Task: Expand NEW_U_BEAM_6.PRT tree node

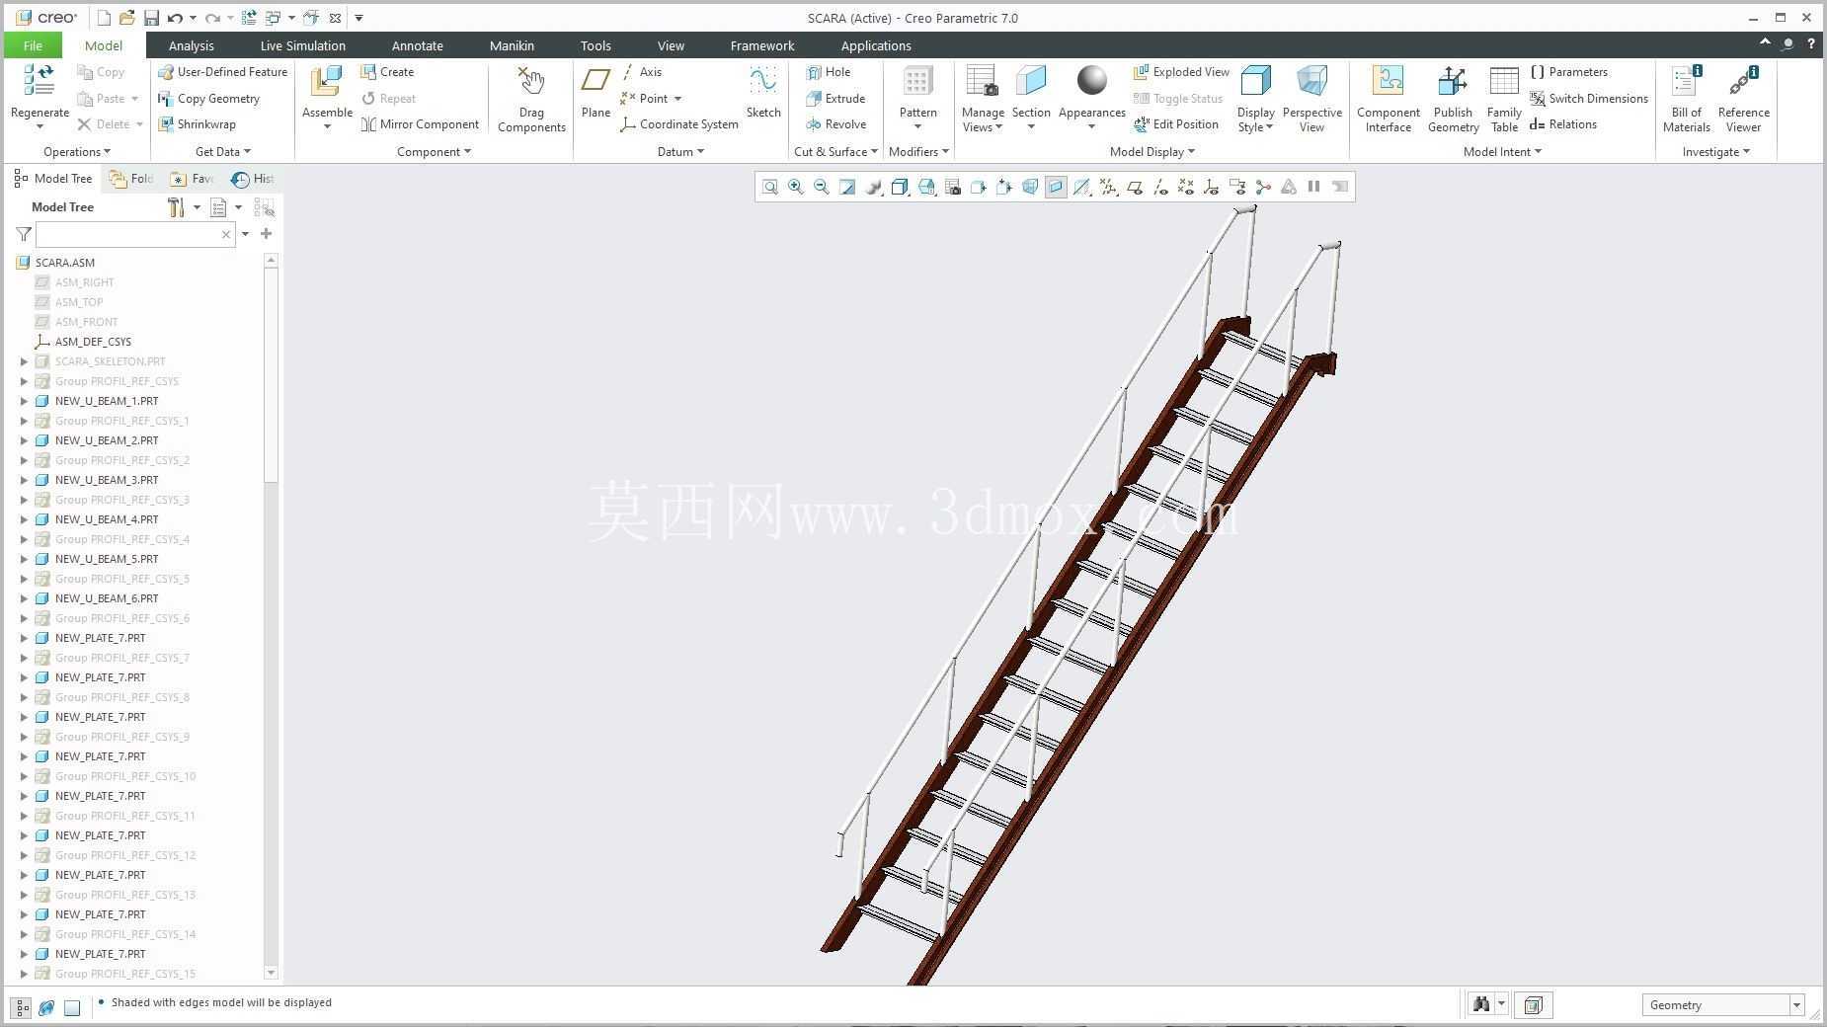Action: (24, 598)
